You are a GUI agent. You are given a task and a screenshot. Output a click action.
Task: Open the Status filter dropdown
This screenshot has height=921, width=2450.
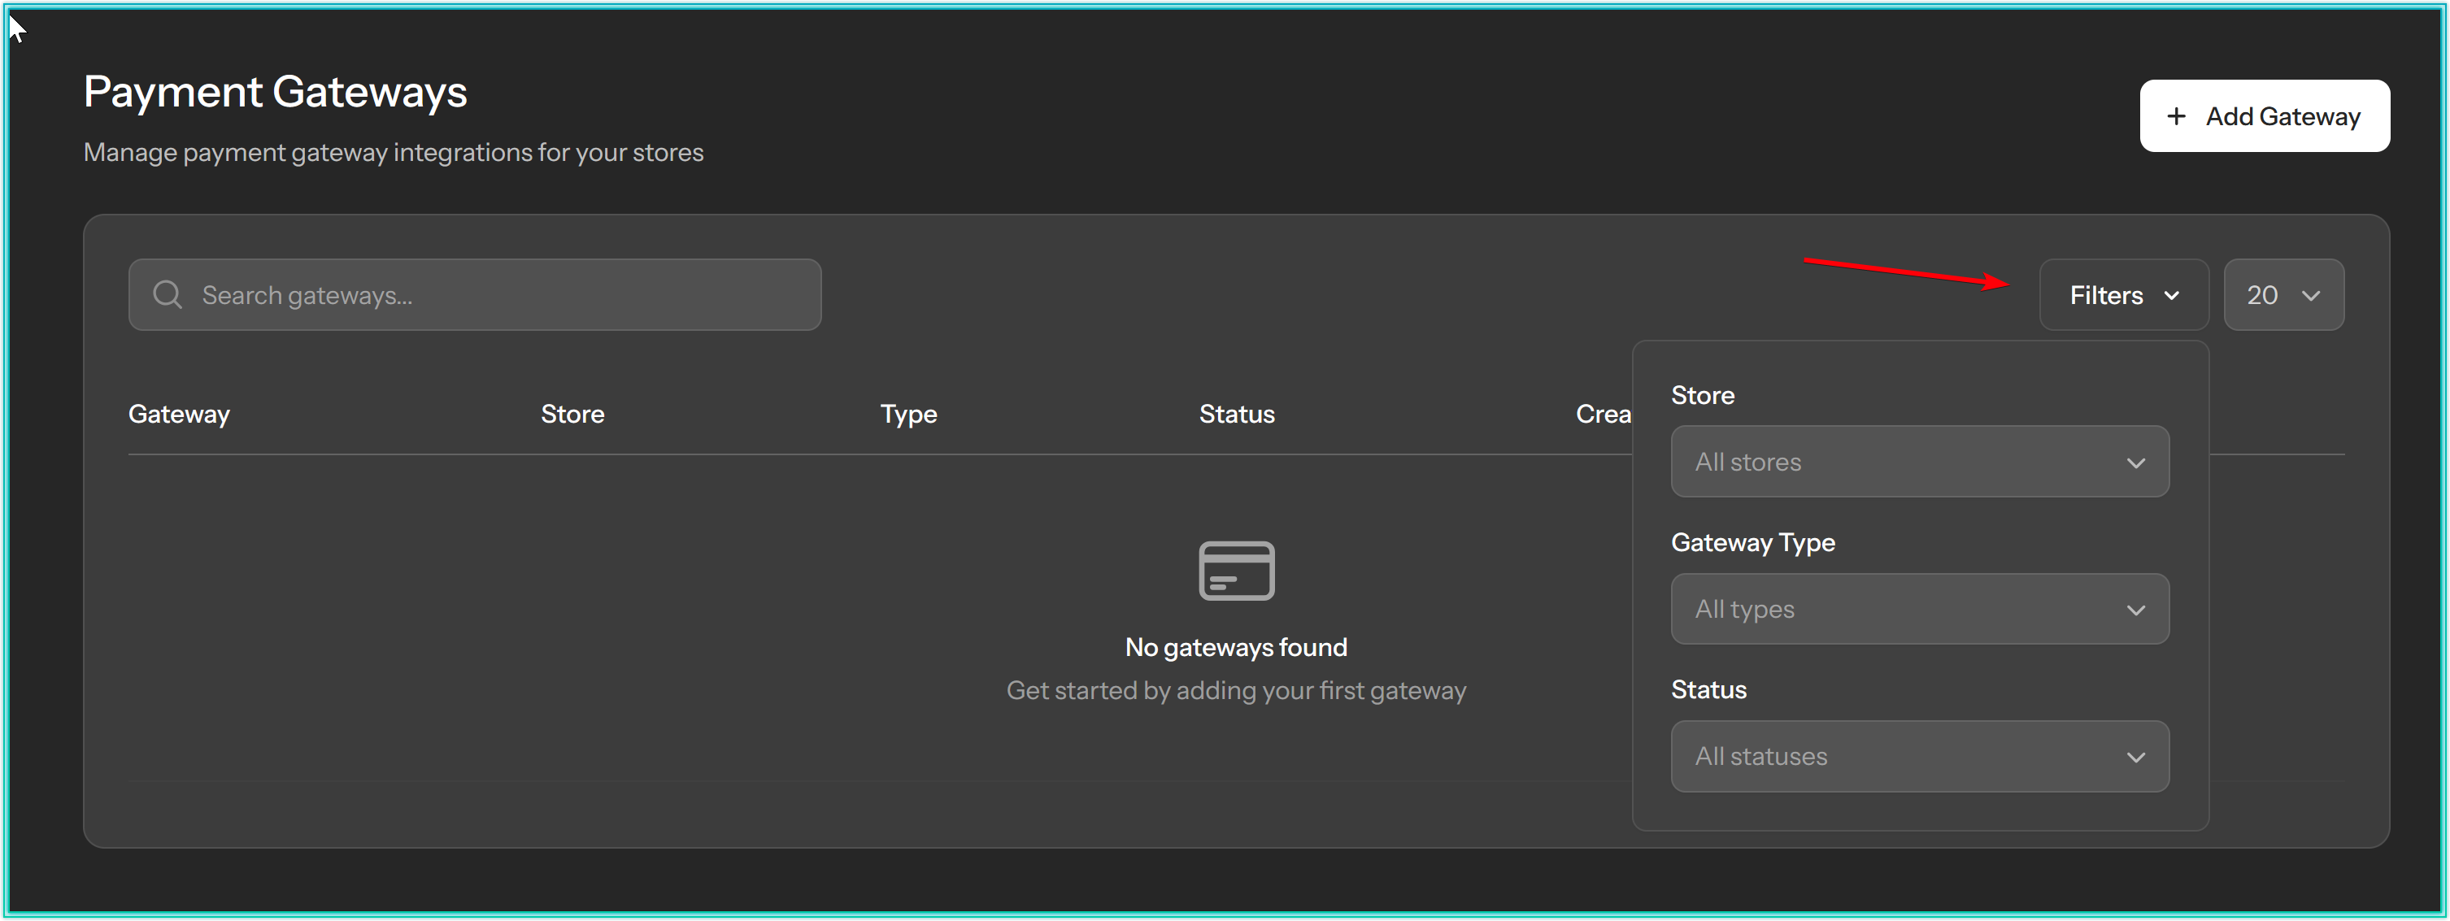tap(1919, 757)
